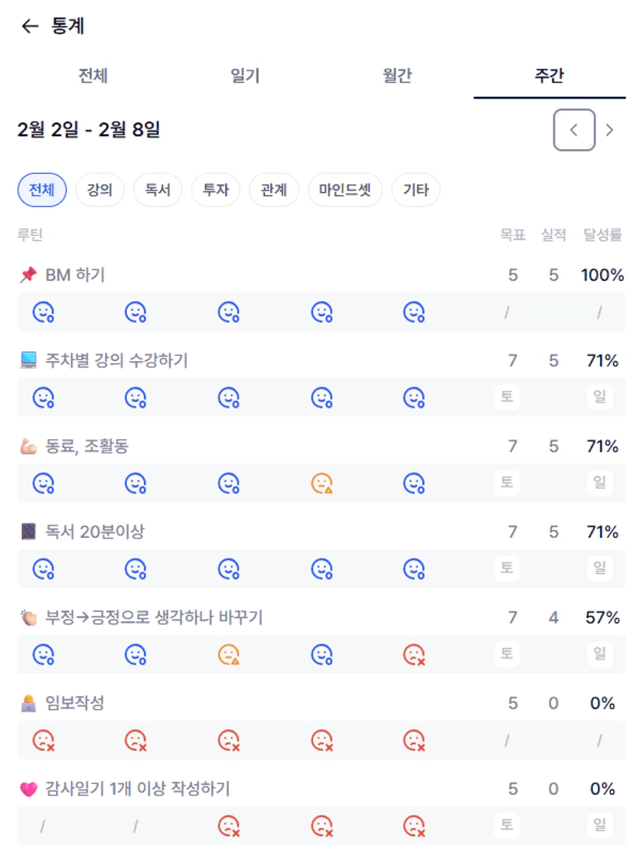Go to the next week with right chevron
Screen dimensions: 633x866
point(609,130)
